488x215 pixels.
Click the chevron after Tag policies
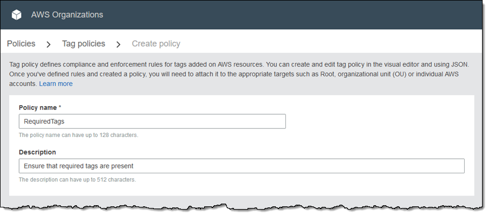click(x=118, y=44)
